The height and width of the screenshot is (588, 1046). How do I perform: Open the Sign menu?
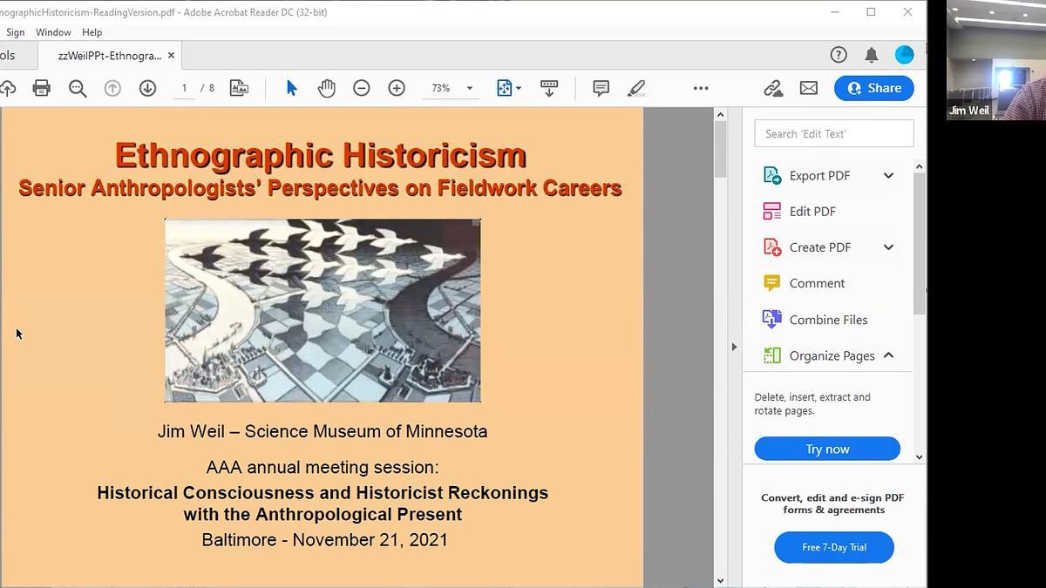pos(15,32)
